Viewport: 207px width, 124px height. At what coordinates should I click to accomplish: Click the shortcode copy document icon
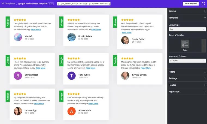click(59, 4)
